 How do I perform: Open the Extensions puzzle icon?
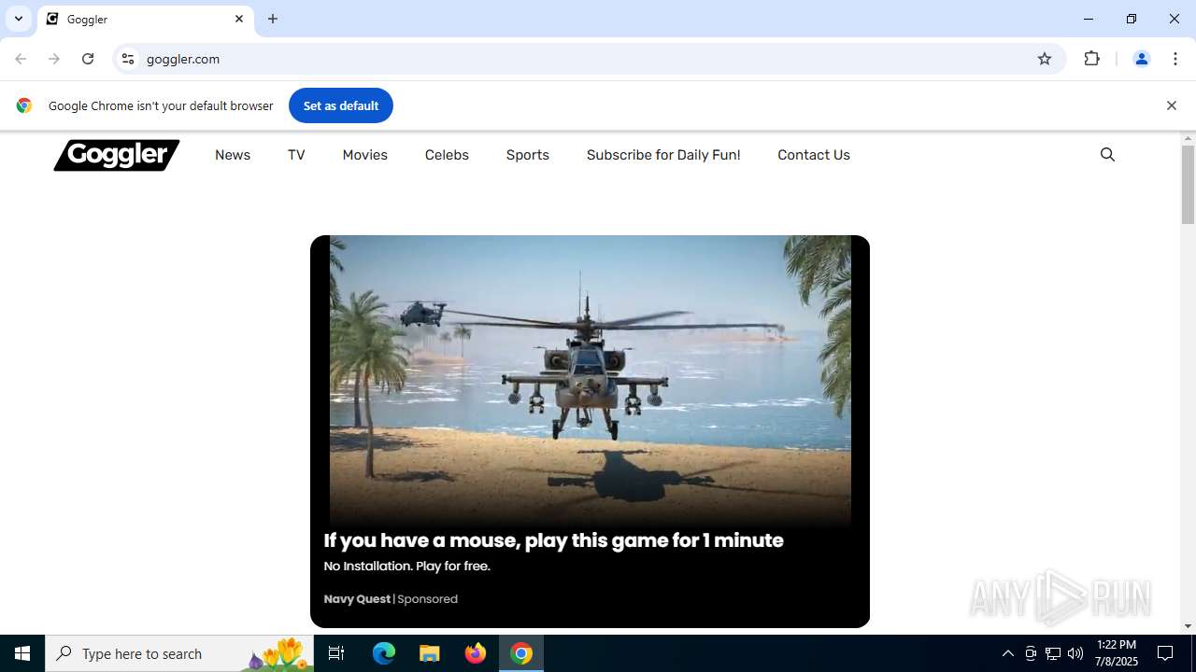pos(1092,59)
